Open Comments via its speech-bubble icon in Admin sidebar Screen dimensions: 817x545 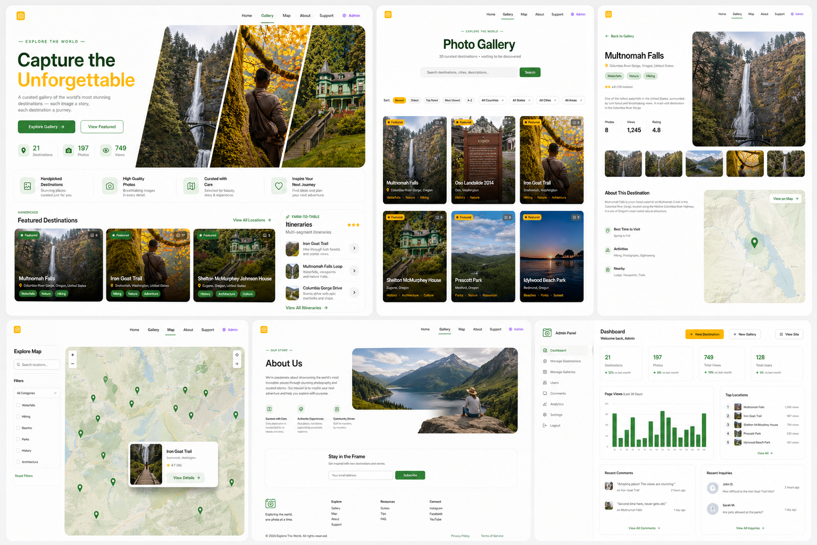click(545, 393)
